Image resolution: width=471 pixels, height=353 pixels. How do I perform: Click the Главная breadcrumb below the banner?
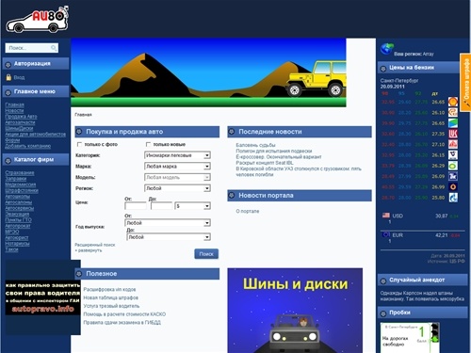point(83,115)
